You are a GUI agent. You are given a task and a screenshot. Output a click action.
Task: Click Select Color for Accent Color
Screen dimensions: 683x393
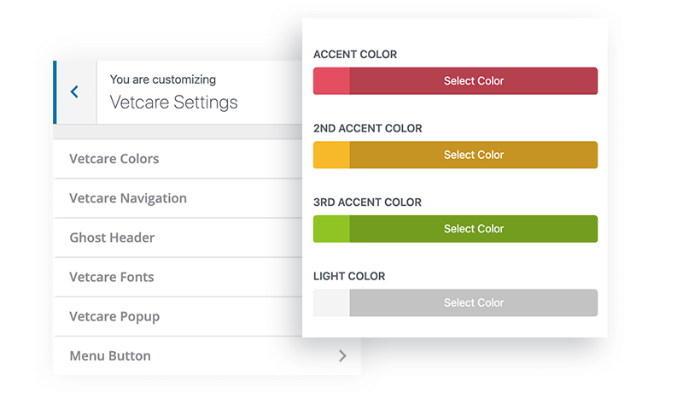point(474,81)
